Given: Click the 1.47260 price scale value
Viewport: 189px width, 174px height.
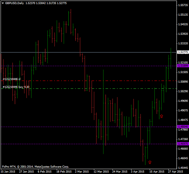Looking at the screenshot, I should tap(183, 139).
